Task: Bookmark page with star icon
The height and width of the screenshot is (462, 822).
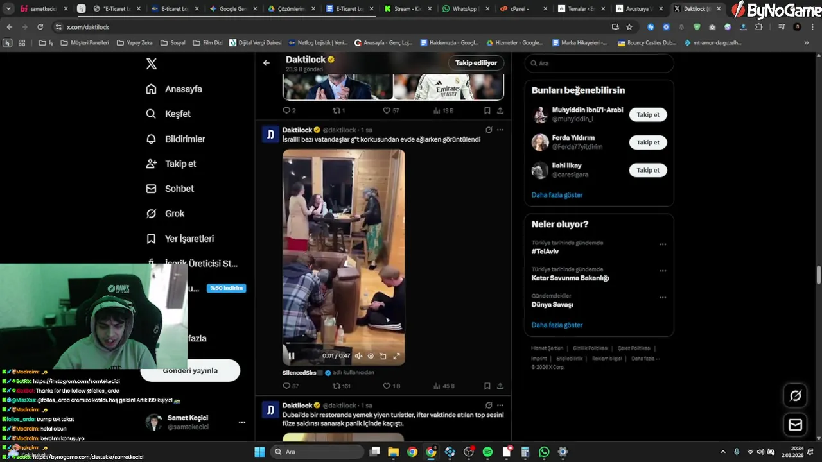Action: pyautogui.click(x=629, y=27)
